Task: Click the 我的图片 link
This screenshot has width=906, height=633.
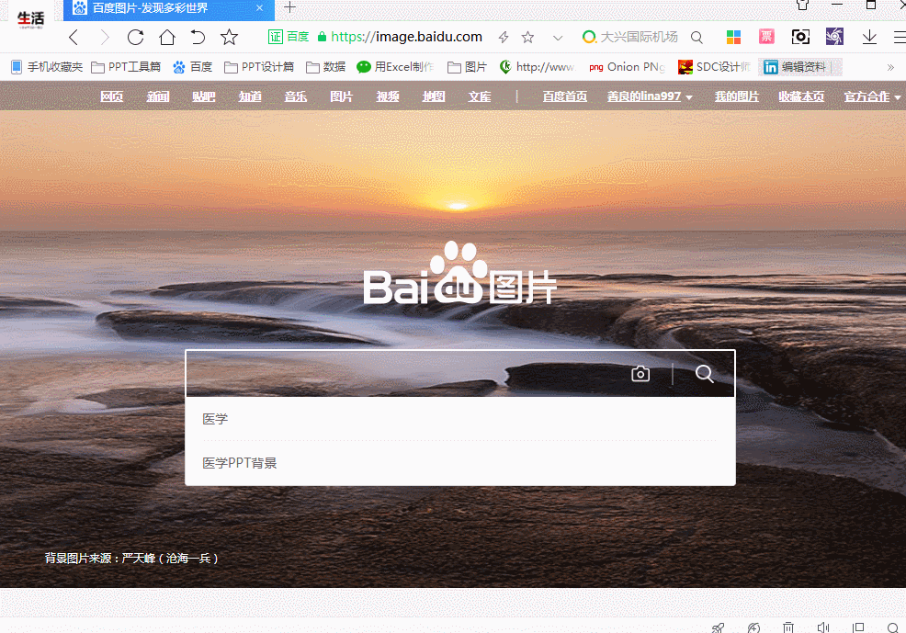Action: [737, 96]
